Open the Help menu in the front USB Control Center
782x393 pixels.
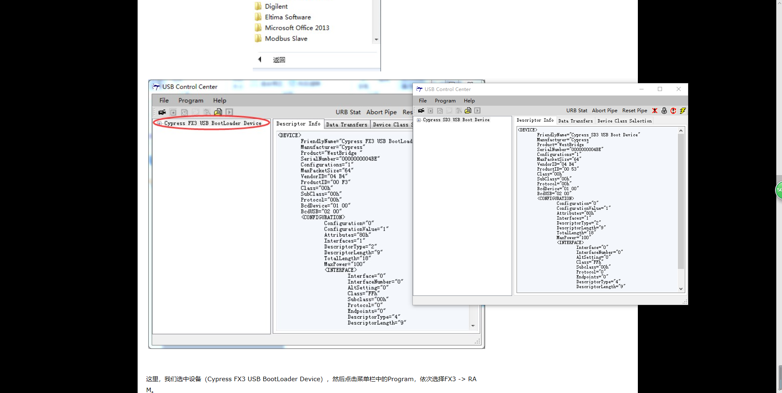click(469, 100)
